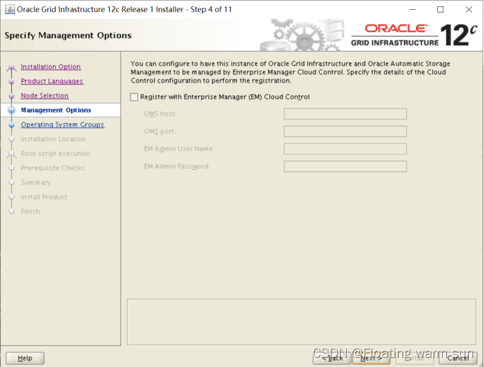
Task: Maximize the installer window
Action: coord(441,10)
